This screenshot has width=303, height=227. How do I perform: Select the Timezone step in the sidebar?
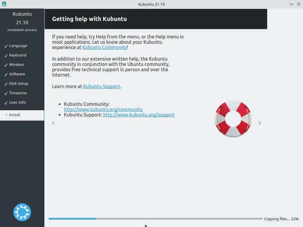pyautogui.click(x=18, y=93)
